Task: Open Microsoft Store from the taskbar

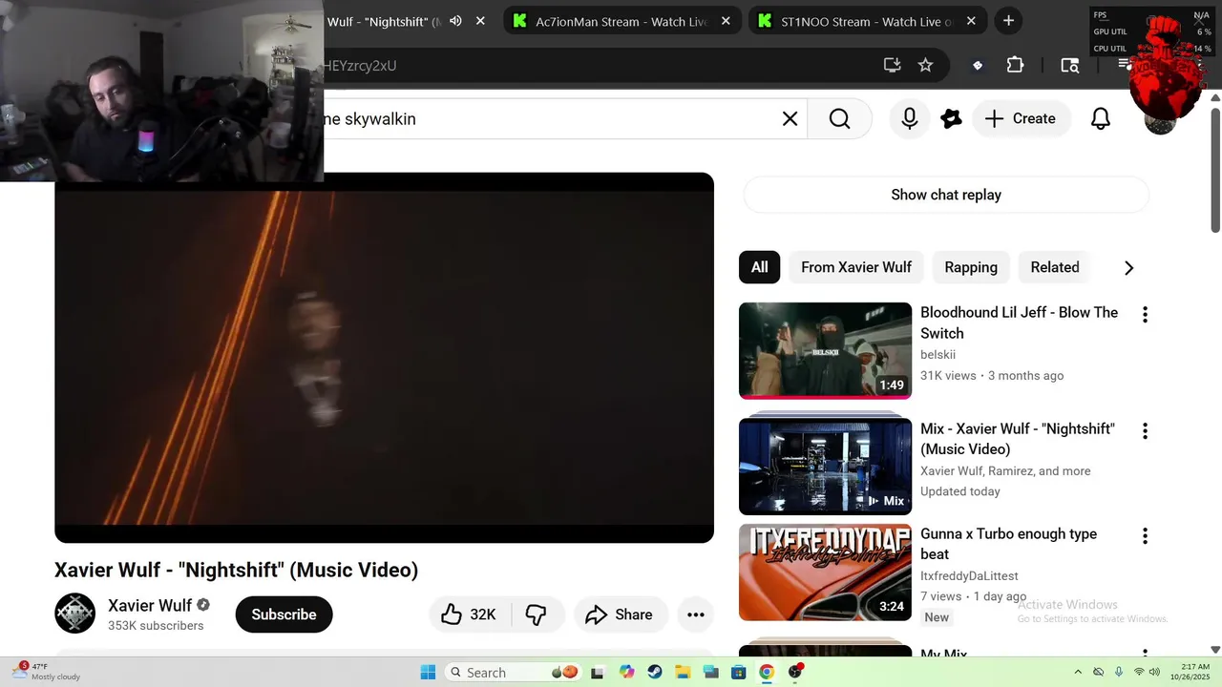Action: (738, 672)
